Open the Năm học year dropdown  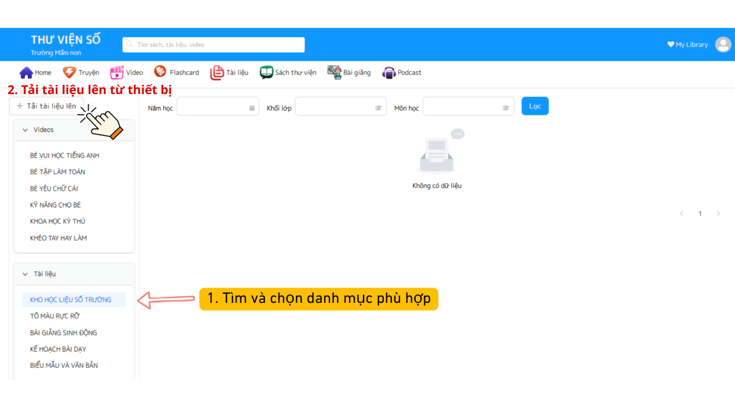coord(218,106)
